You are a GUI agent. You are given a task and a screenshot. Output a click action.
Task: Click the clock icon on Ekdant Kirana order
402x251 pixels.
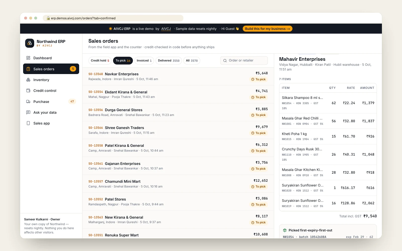click(x=253, y=97)
